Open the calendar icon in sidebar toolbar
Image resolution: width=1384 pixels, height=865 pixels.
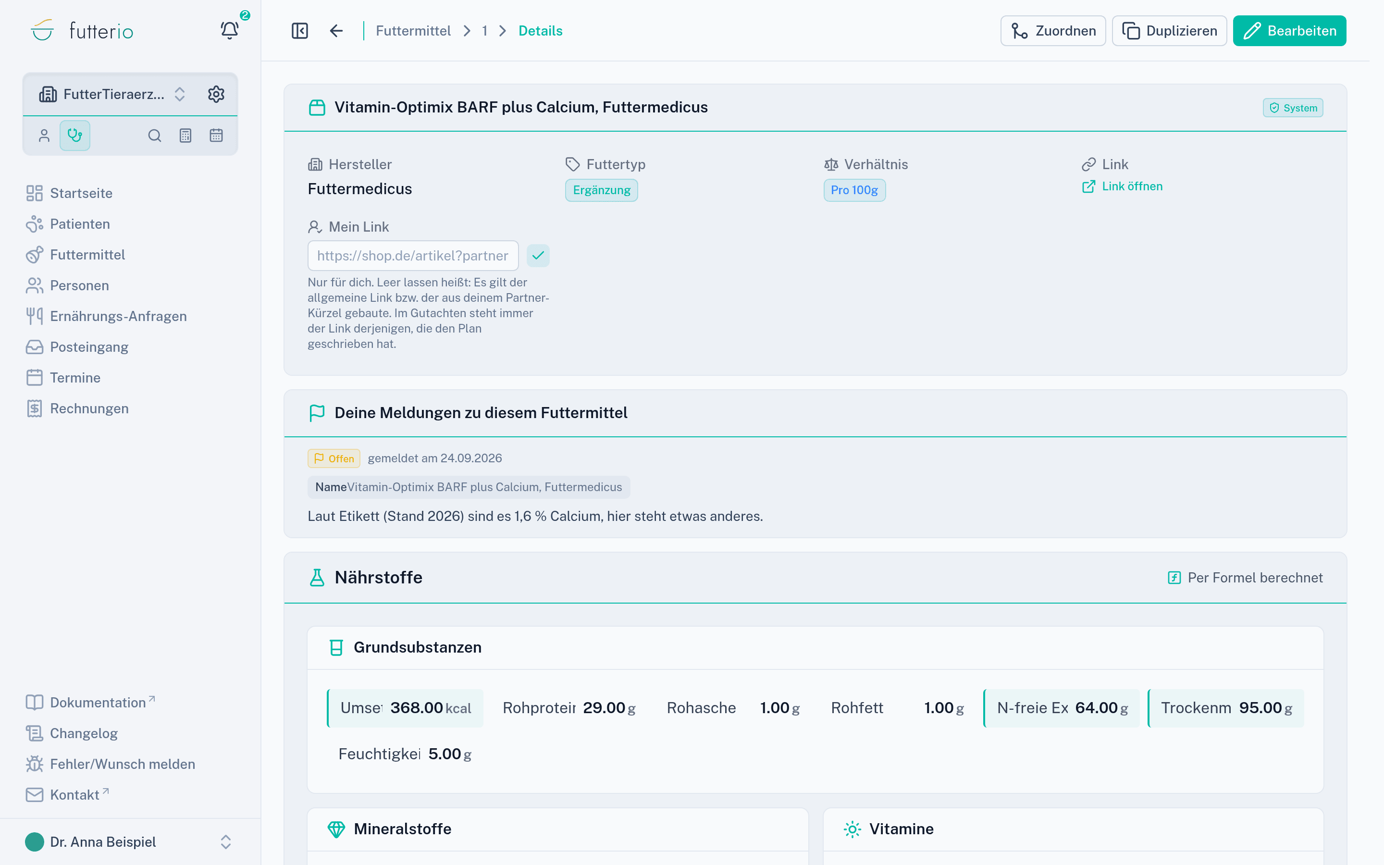pos(216,136)
